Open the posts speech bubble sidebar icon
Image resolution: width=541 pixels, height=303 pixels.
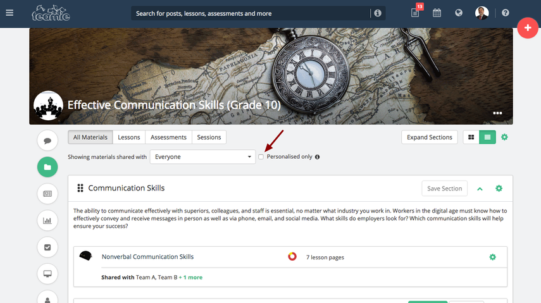coord(47,140)
